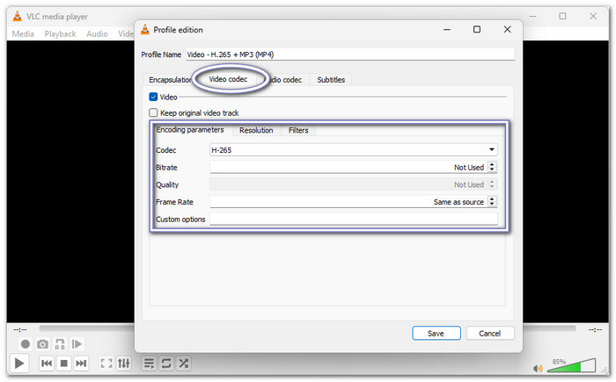This screenshot has height=382, width=616.
Task: Take a snapshot with the camera icon
Action: coord(42,344)
